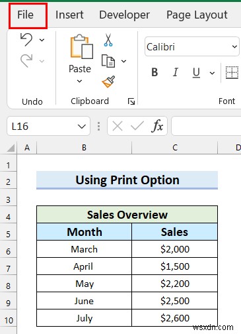
Task: Select column B header
Action: point(84,147)
